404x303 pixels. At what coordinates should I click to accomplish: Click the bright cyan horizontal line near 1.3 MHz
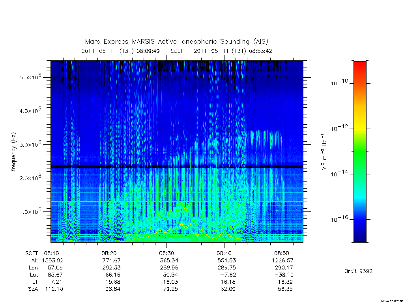[x=177, y=201]
